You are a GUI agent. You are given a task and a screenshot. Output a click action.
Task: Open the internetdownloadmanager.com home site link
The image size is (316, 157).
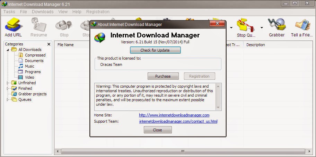pyautogui.click(x=174, y=115)
